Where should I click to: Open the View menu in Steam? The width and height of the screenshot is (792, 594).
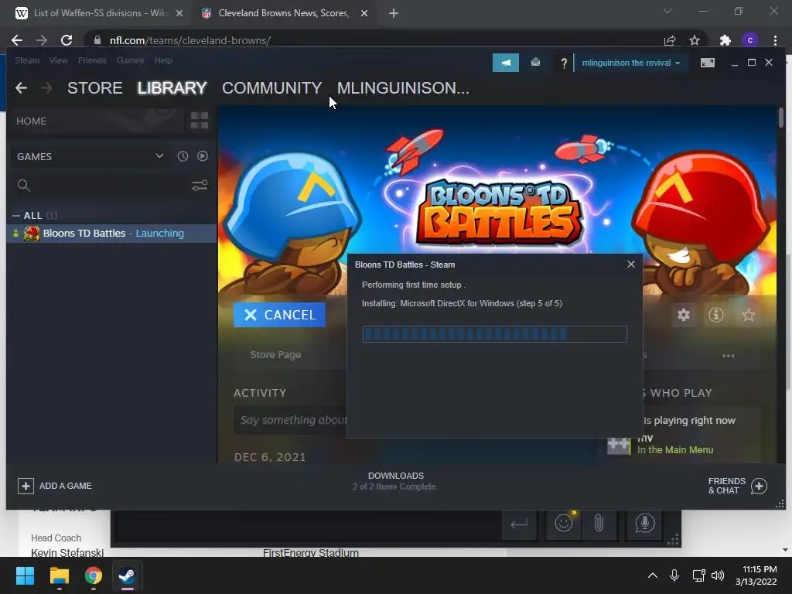59,60
